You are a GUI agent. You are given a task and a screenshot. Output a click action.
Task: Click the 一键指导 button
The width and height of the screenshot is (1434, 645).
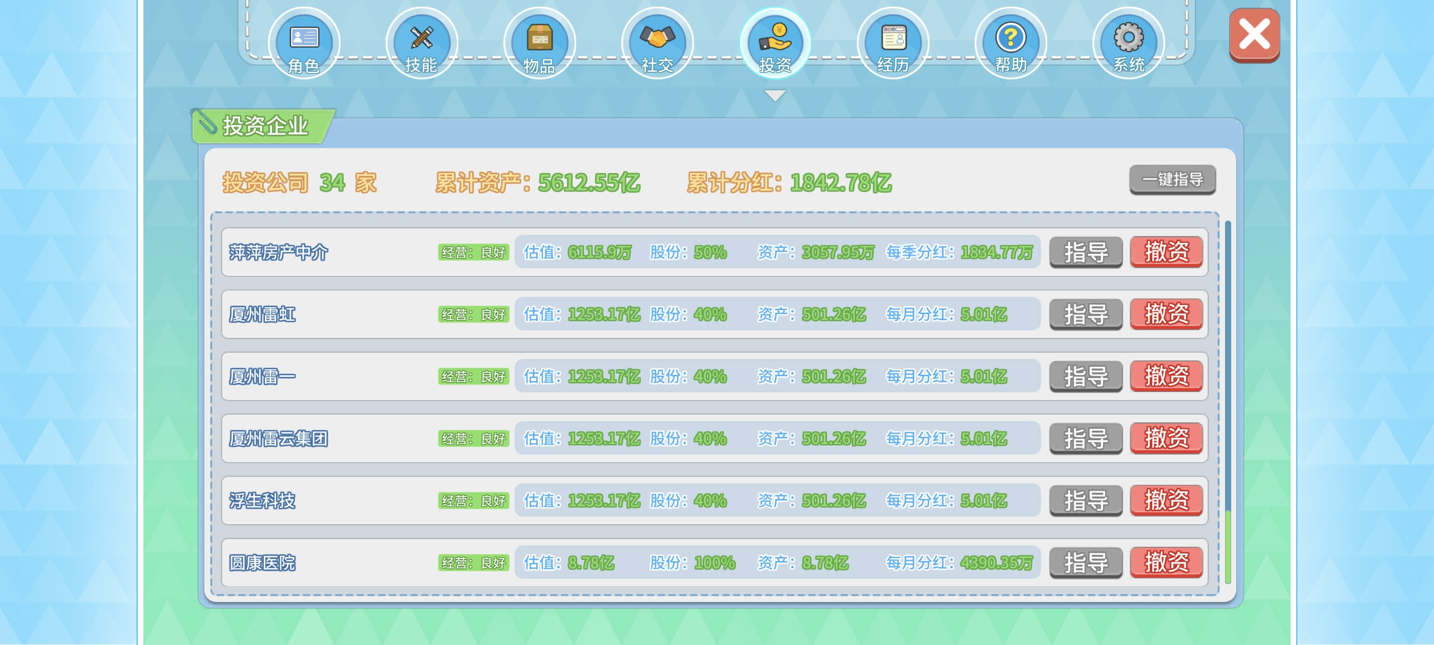(1172, 180)
